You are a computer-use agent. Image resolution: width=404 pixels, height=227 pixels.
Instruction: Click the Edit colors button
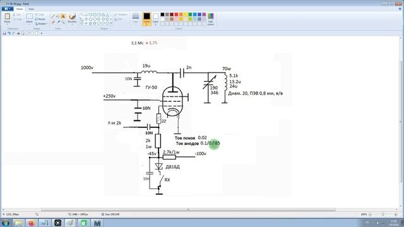click(211, 19)
